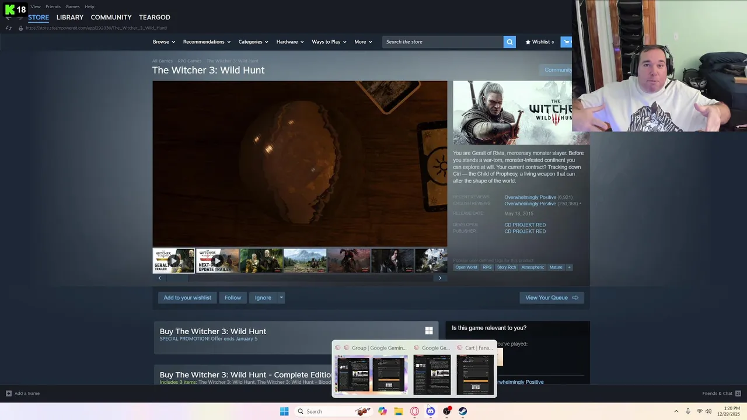Viewport: 747px width, 420px height.
Task: Click the plus icon beside Add a Game
Action: tap(8, 393)
